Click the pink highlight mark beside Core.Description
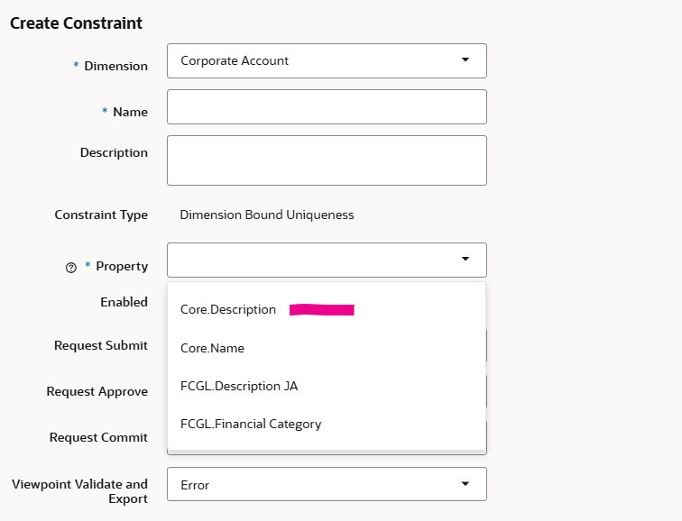Viewport: 682px width, 521px height. (322, 310)
